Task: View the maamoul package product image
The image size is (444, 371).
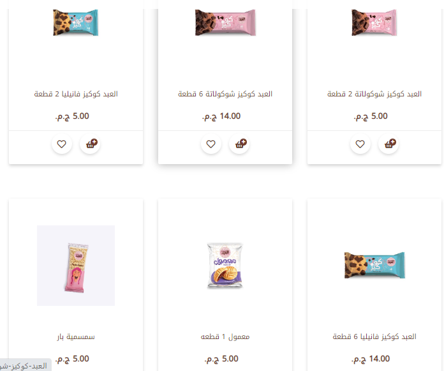Action: (225, 266)
